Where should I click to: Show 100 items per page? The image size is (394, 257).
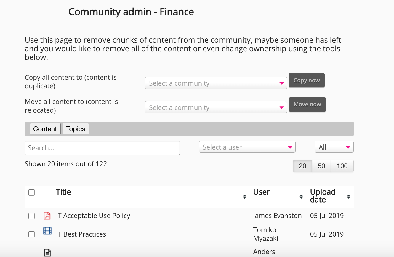(342, 166)
